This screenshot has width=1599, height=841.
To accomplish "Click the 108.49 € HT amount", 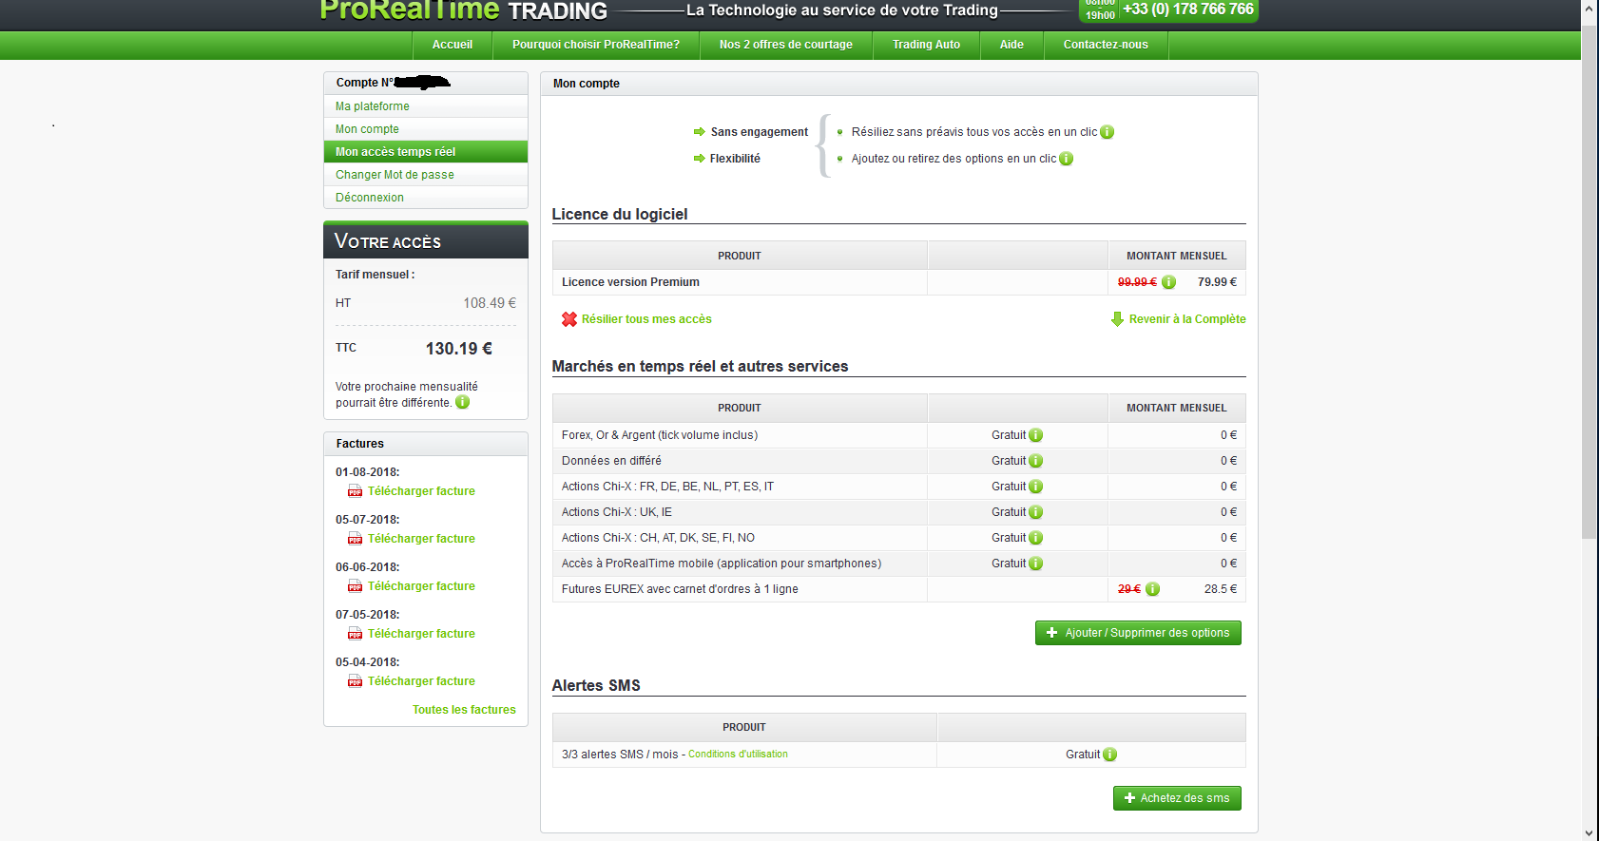I will 490,303.
